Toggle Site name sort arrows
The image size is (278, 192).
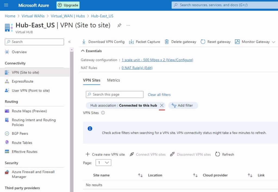(140, 175)
